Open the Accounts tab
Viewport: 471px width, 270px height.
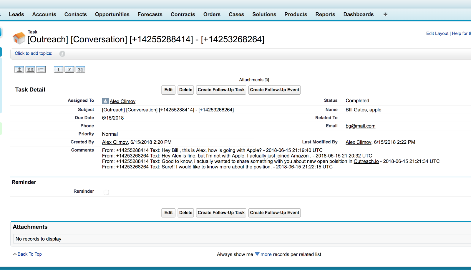pos(44,14)
